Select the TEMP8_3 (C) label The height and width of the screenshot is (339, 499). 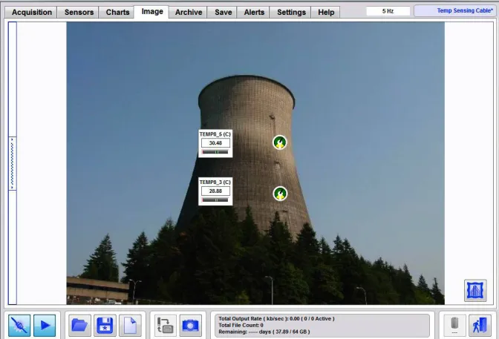215,182
